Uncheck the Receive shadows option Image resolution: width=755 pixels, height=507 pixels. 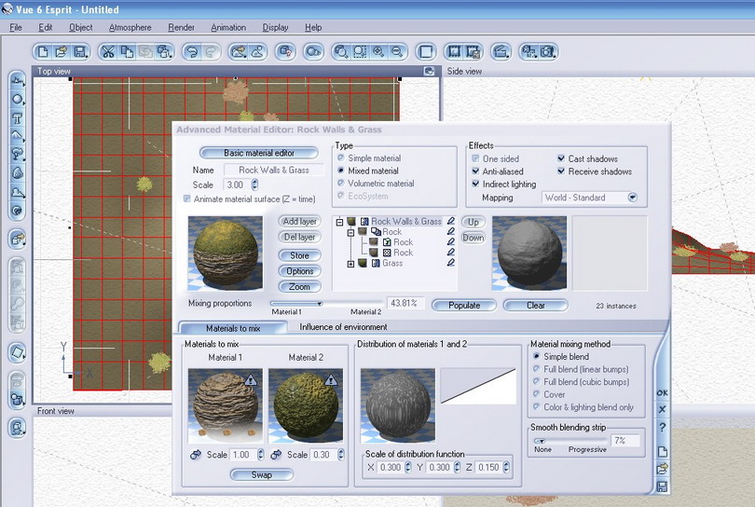(561, 171)
